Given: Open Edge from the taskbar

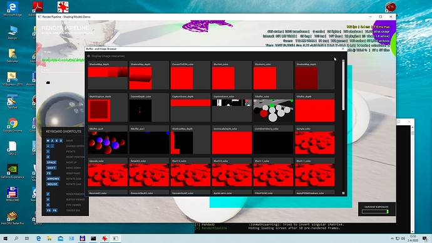Looking at the screenshot, I should click(38, 239).
